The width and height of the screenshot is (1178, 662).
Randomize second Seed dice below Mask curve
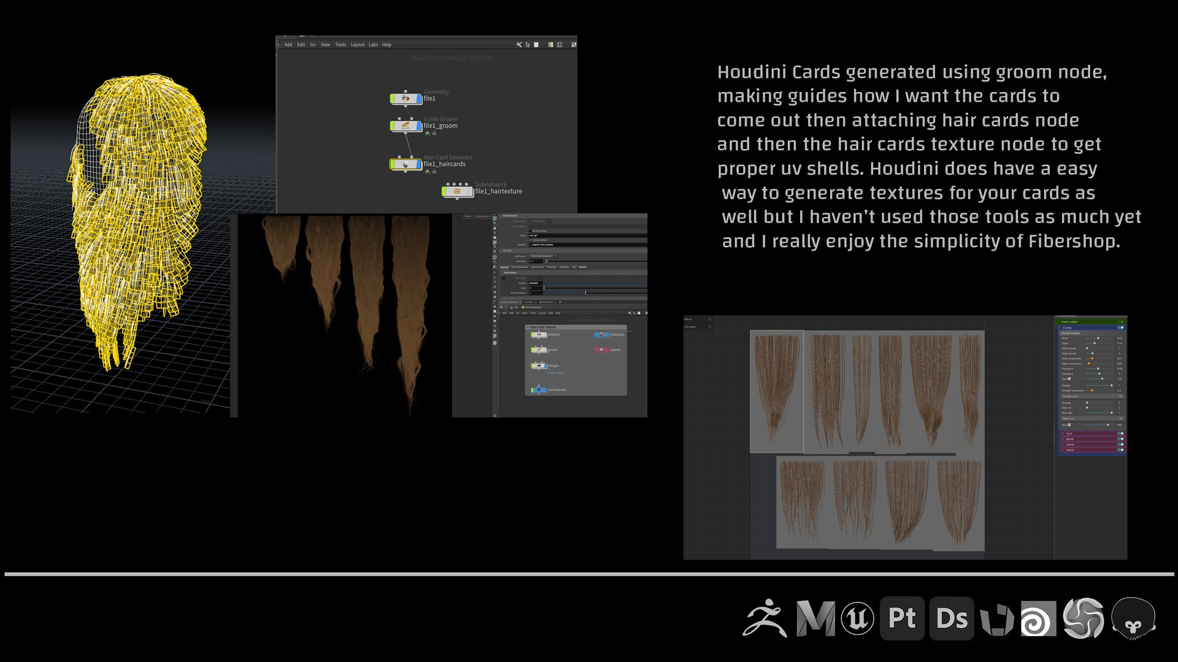[1069, 425]
